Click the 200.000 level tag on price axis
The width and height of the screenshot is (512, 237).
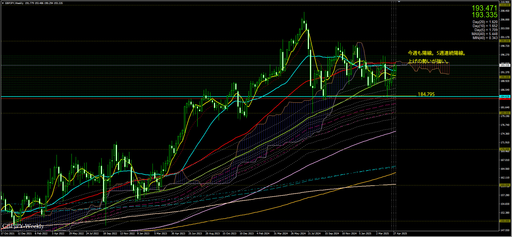(x=505, y=41)
